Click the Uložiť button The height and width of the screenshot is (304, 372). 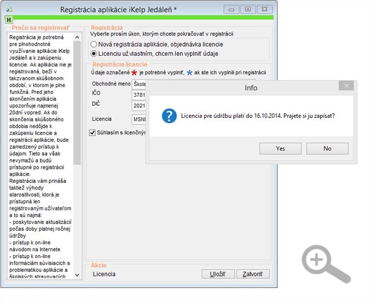(218, 274)
